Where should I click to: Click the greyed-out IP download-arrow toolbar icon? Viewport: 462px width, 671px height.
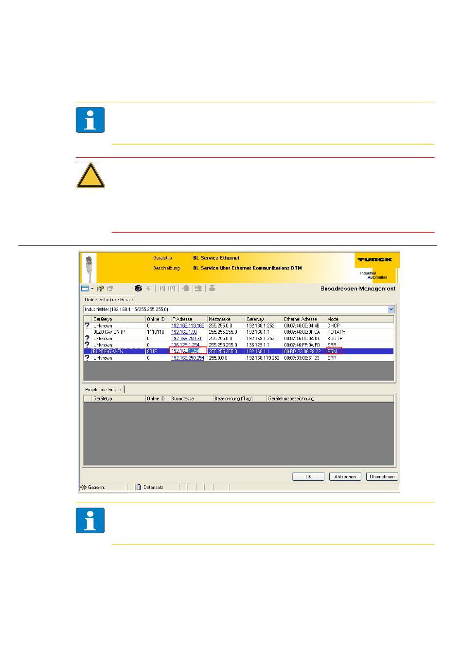[x=162, y=289]
